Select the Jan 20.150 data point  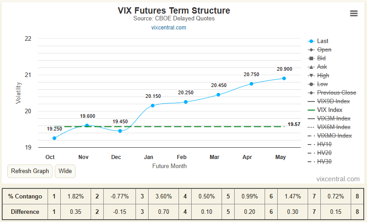[x=153, y=106]
